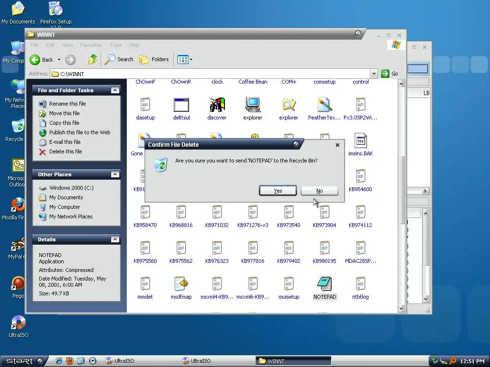Go up one folder level

pos(92,59)
